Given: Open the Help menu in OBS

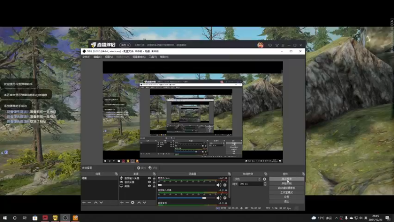Looking at the screenshot, I should (164, 57).
